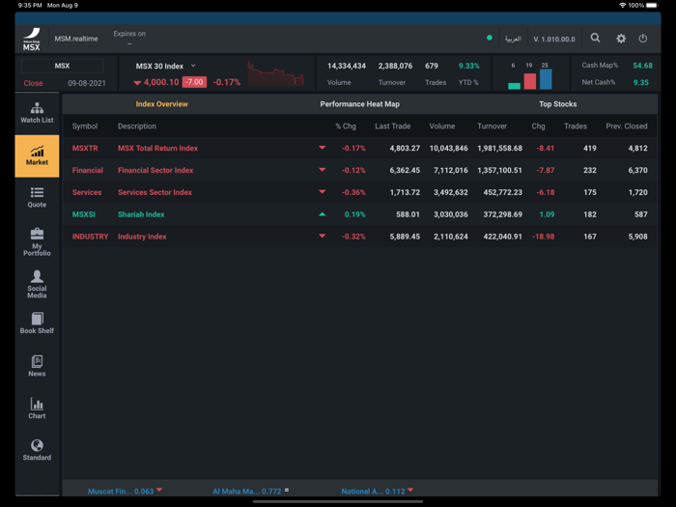Click Services Sector Index description
This screenshot has width=676, height=507.
(155, 192)
